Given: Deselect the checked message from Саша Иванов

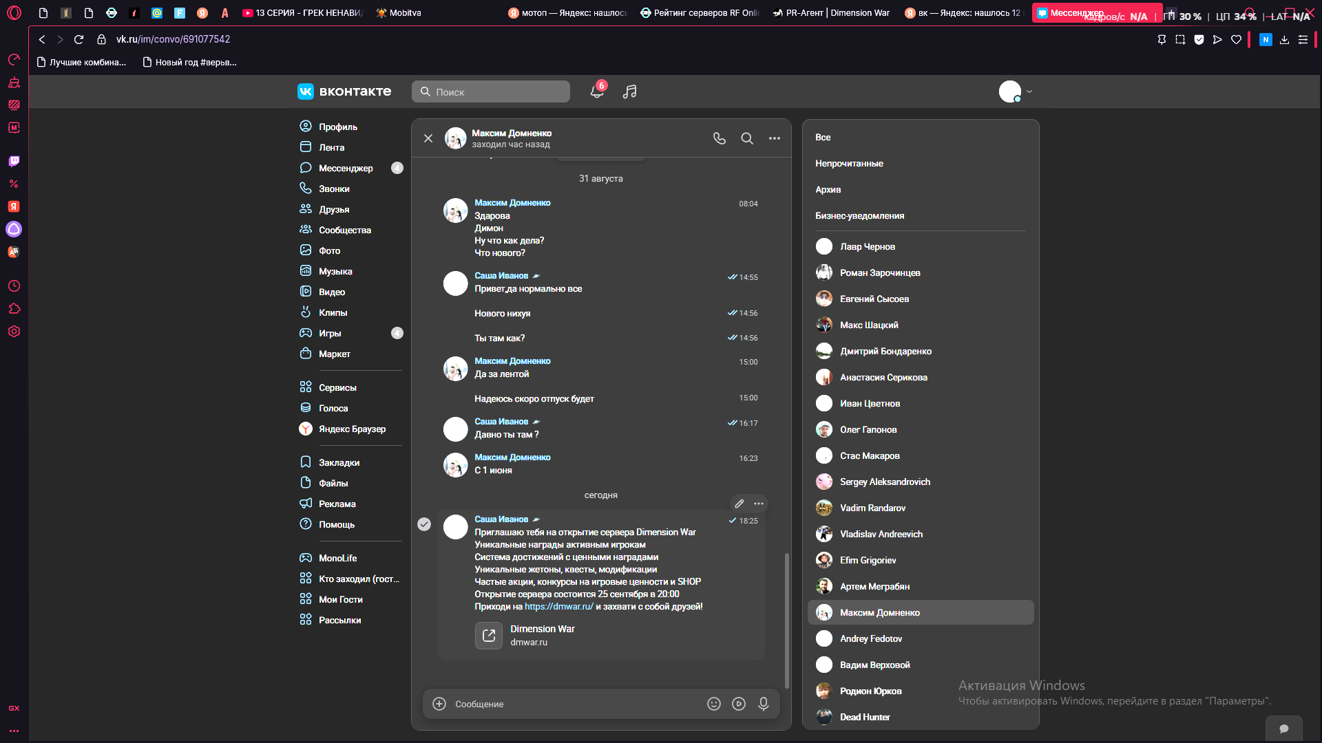Looking at the screenshot, I should [x=424, y=524].
